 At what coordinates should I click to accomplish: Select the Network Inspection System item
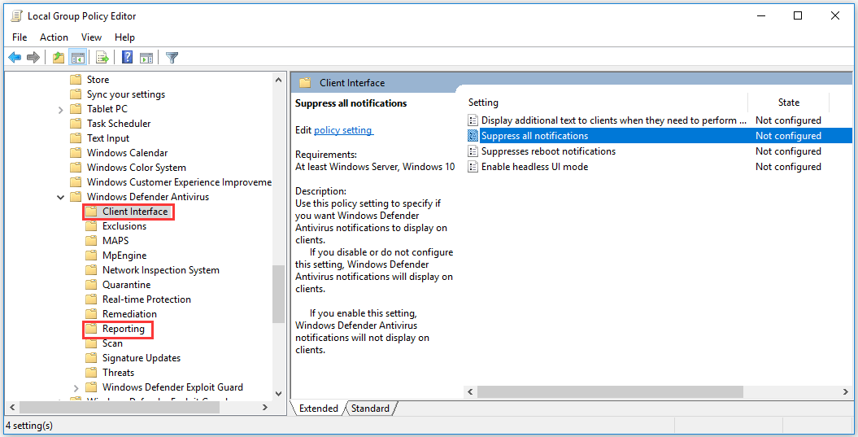[161, 270]
